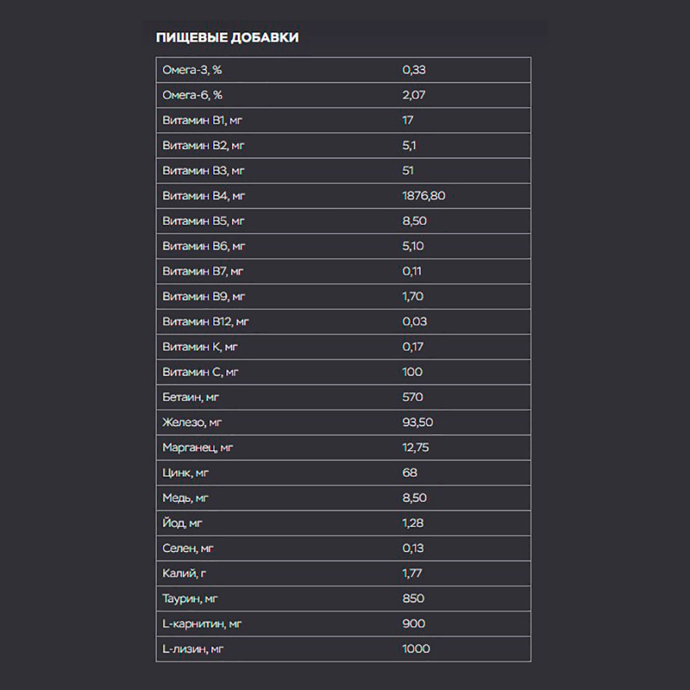The image size is (690, 690).
Task: Select the Цинк, мг row label
Action: tap(185, 473)
